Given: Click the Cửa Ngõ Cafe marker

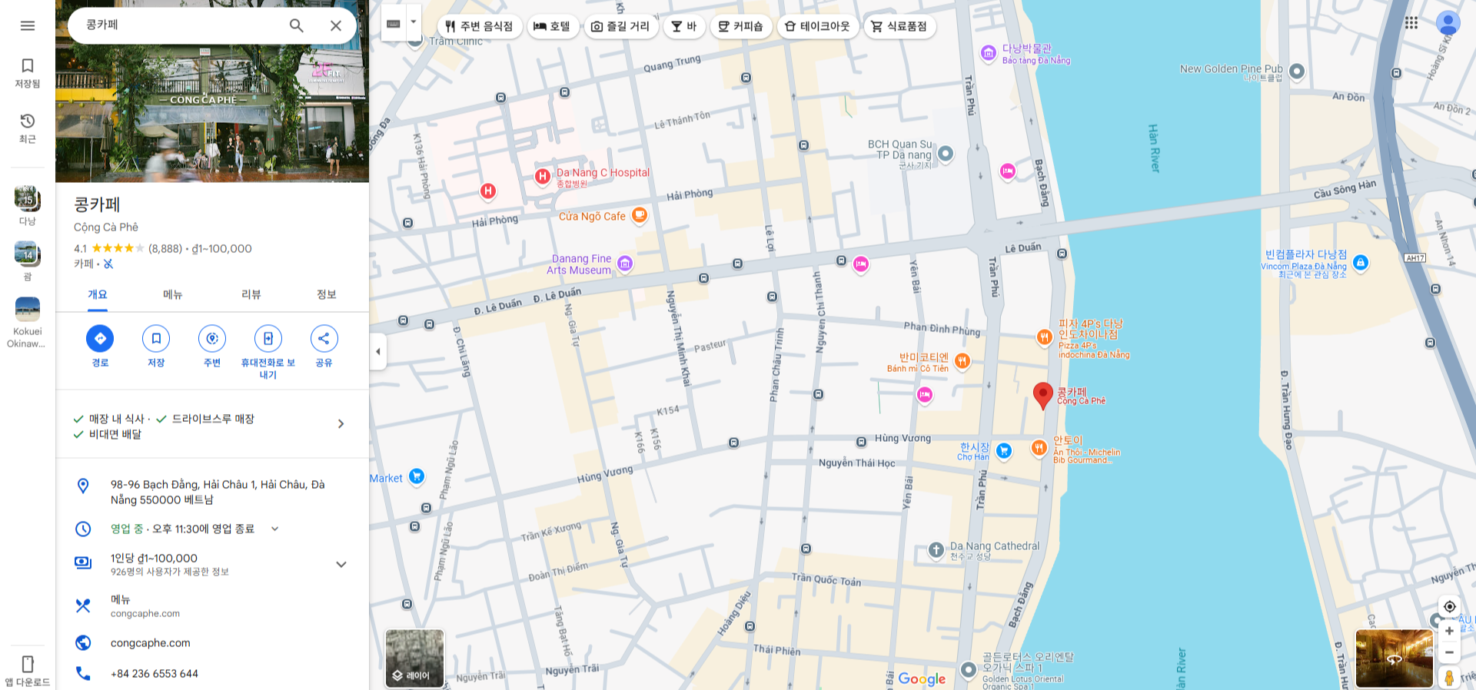Looking at the screenshot, I should pos(639,216).
